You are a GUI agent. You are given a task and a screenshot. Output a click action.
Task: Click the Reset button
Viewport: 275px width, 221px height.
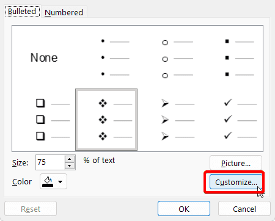click(x=31, y=209)
